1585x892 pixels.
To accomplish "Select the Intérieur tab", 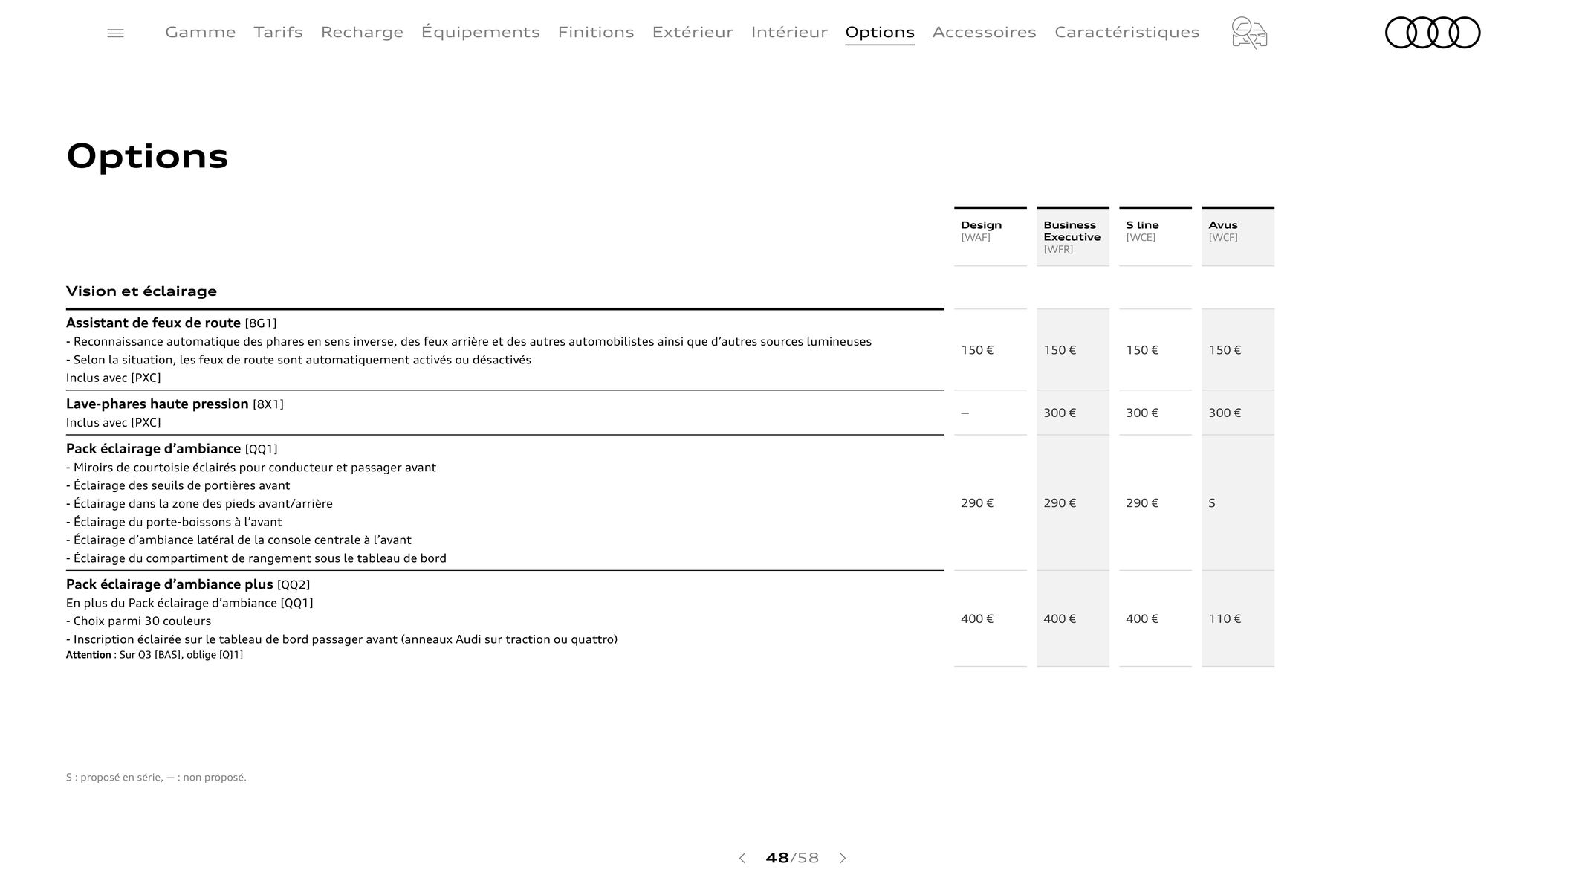I will pos(789,32).
